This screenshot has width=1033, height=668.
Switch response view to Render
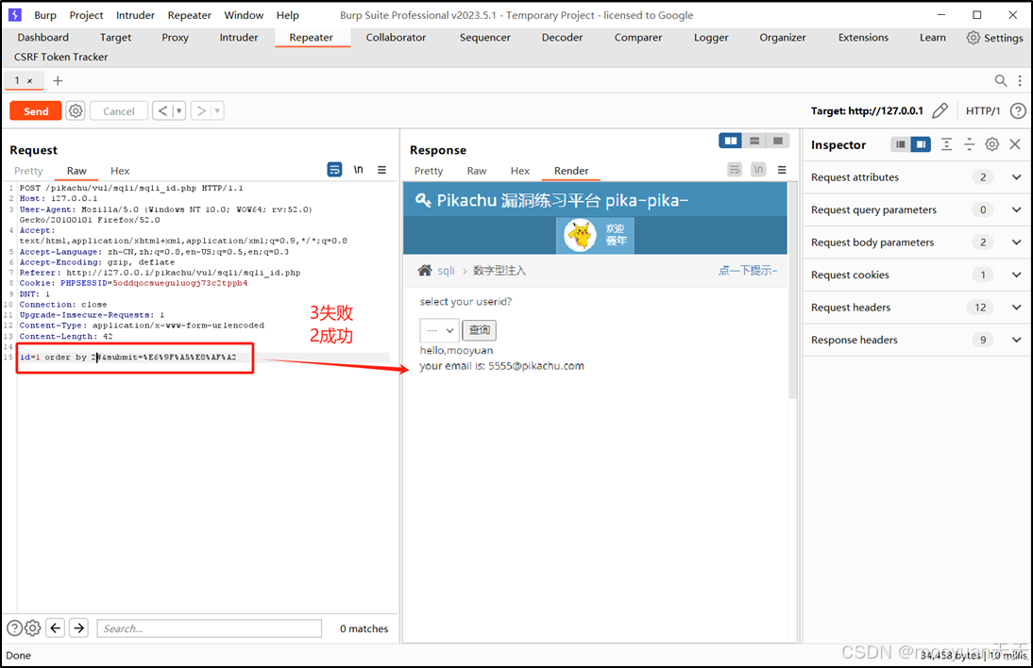pos(571,171)
